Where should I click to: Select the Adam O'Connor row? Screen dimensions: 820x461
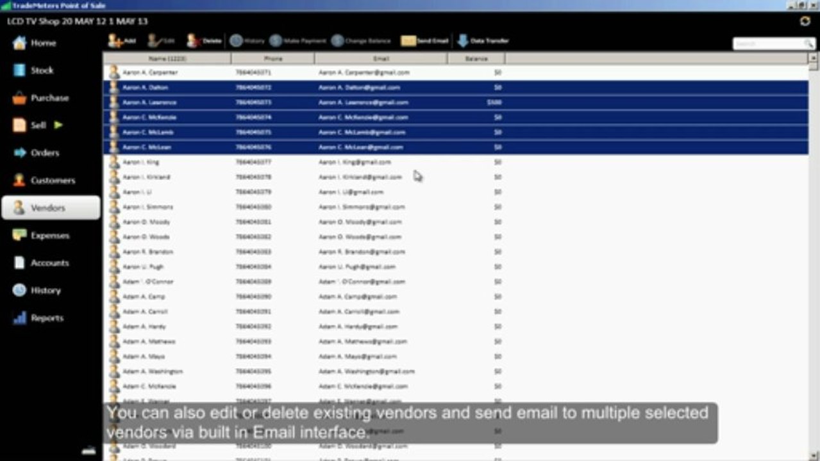point(456,282)
